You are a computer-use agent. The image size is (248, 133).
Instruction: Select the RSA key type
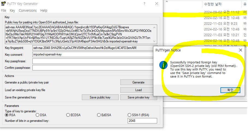click(x=10, y=115)
